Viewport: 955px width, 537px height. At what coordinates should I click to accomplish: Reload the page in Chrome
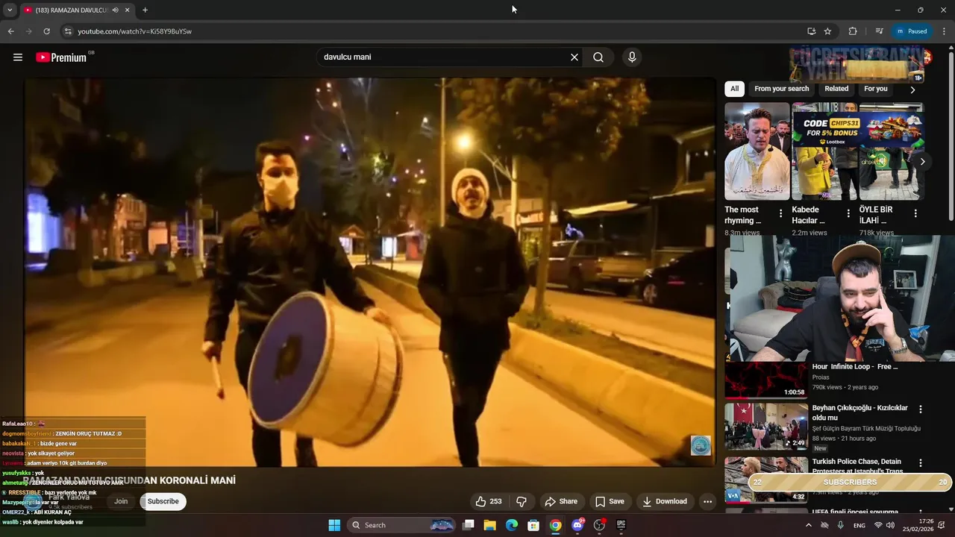point(46,31)
